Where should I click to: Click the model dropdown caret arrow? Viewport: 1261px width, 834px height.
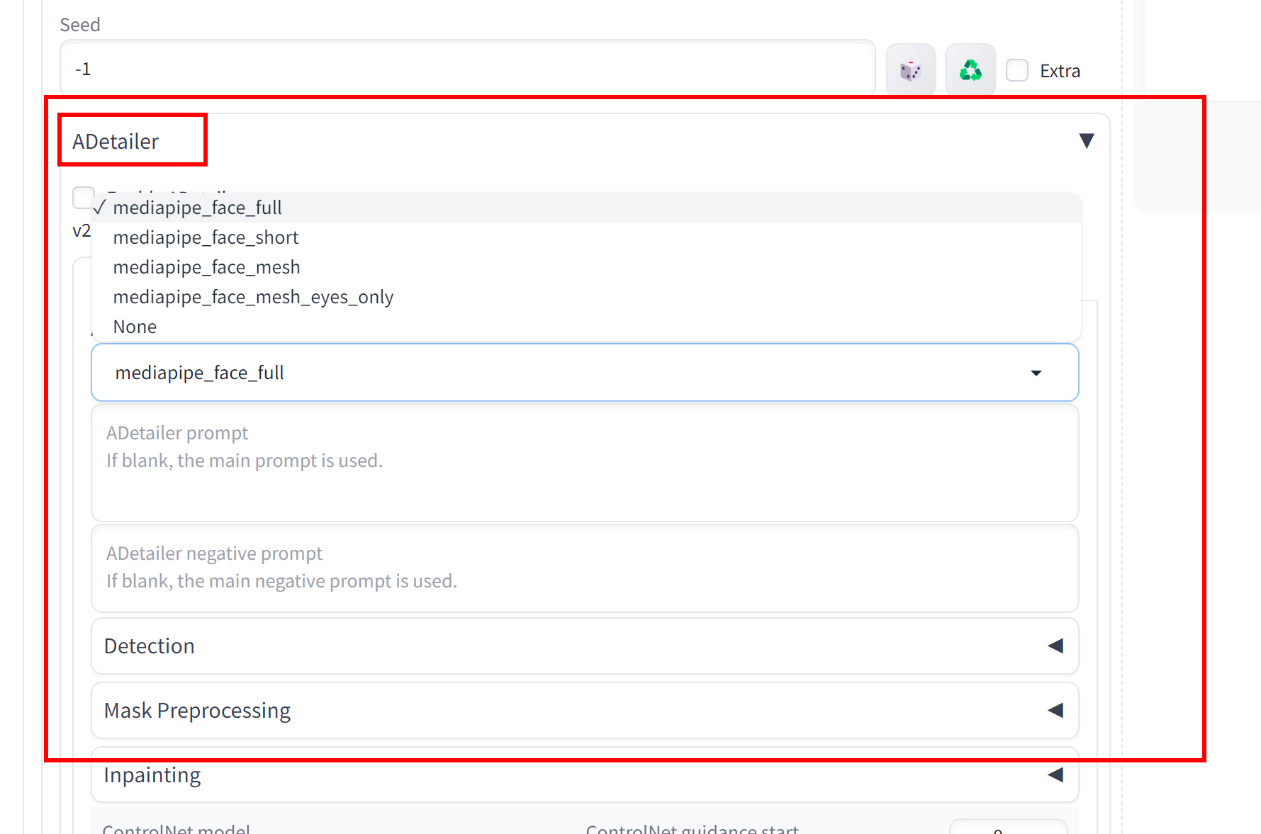pos(1036,373)
